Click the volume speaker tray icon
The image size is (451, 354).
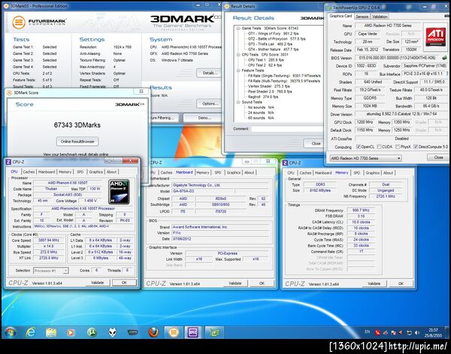tap(416, 333)
